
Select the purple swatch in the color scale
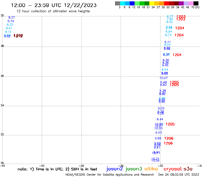tap(181, 3)
